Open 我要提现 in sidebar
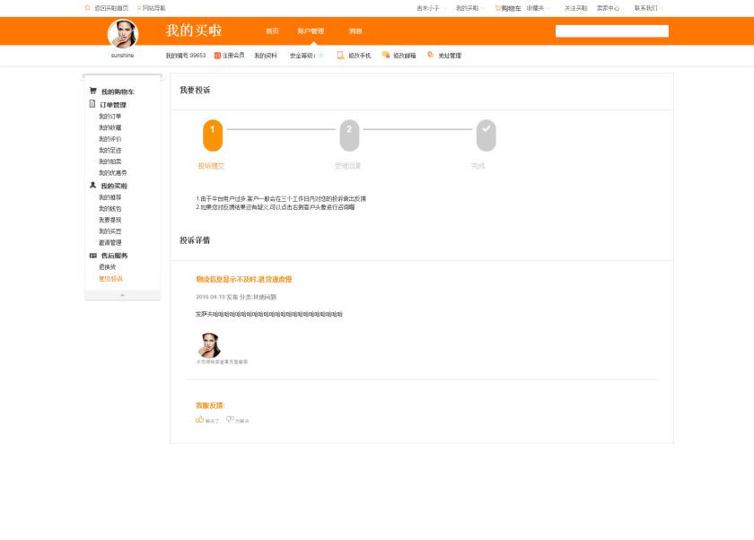The image size is (754, 540). [110, 220]
